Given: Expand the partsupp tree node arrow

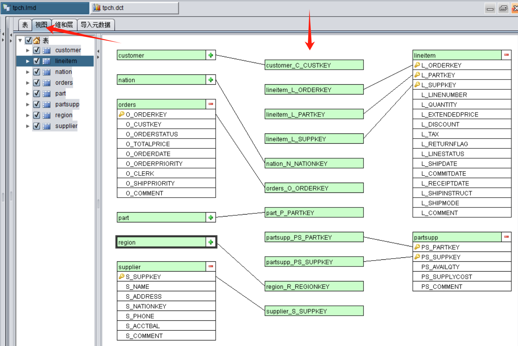Looking at the screenshot, I should point(28,105).
